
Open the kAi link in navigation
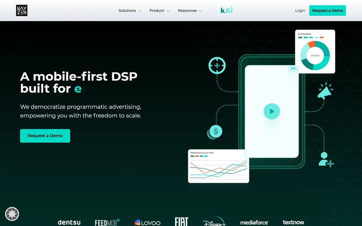coord(227,11)
